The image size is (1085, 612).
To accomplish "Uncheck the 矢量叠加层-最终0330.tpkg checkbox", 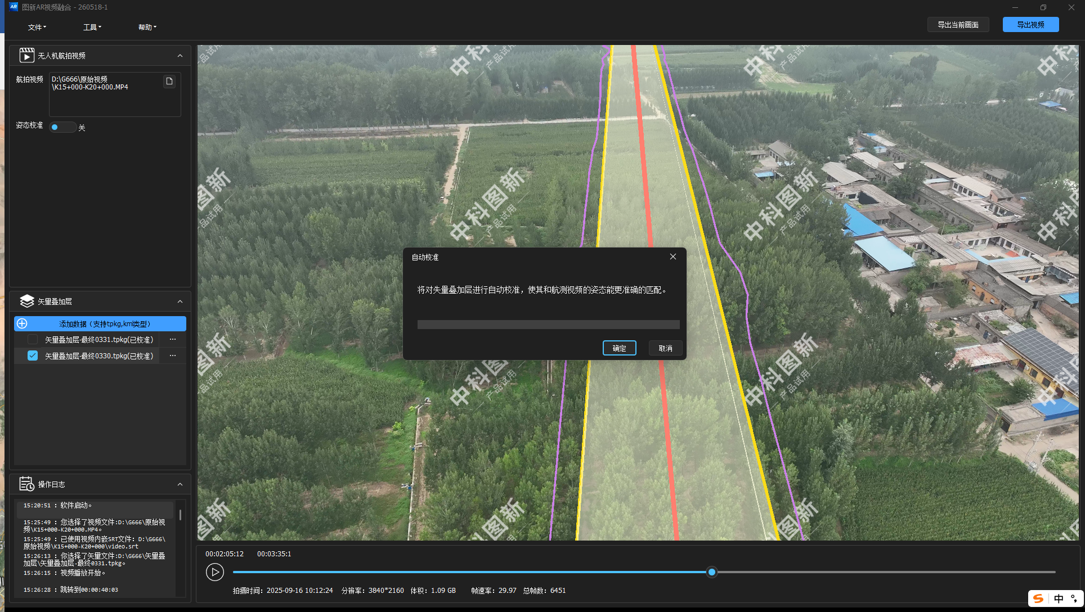I will coord(33,355).
